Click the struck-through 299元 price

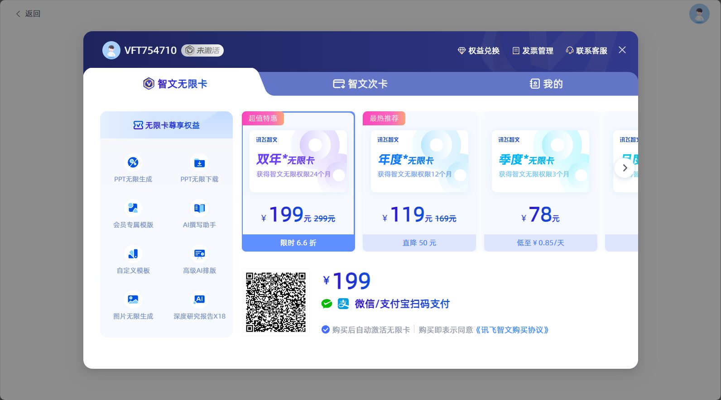[x=324, y=219]
